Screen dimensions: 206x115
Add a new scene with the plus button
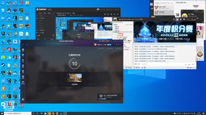pyautogui.click(x=54, y=13)
